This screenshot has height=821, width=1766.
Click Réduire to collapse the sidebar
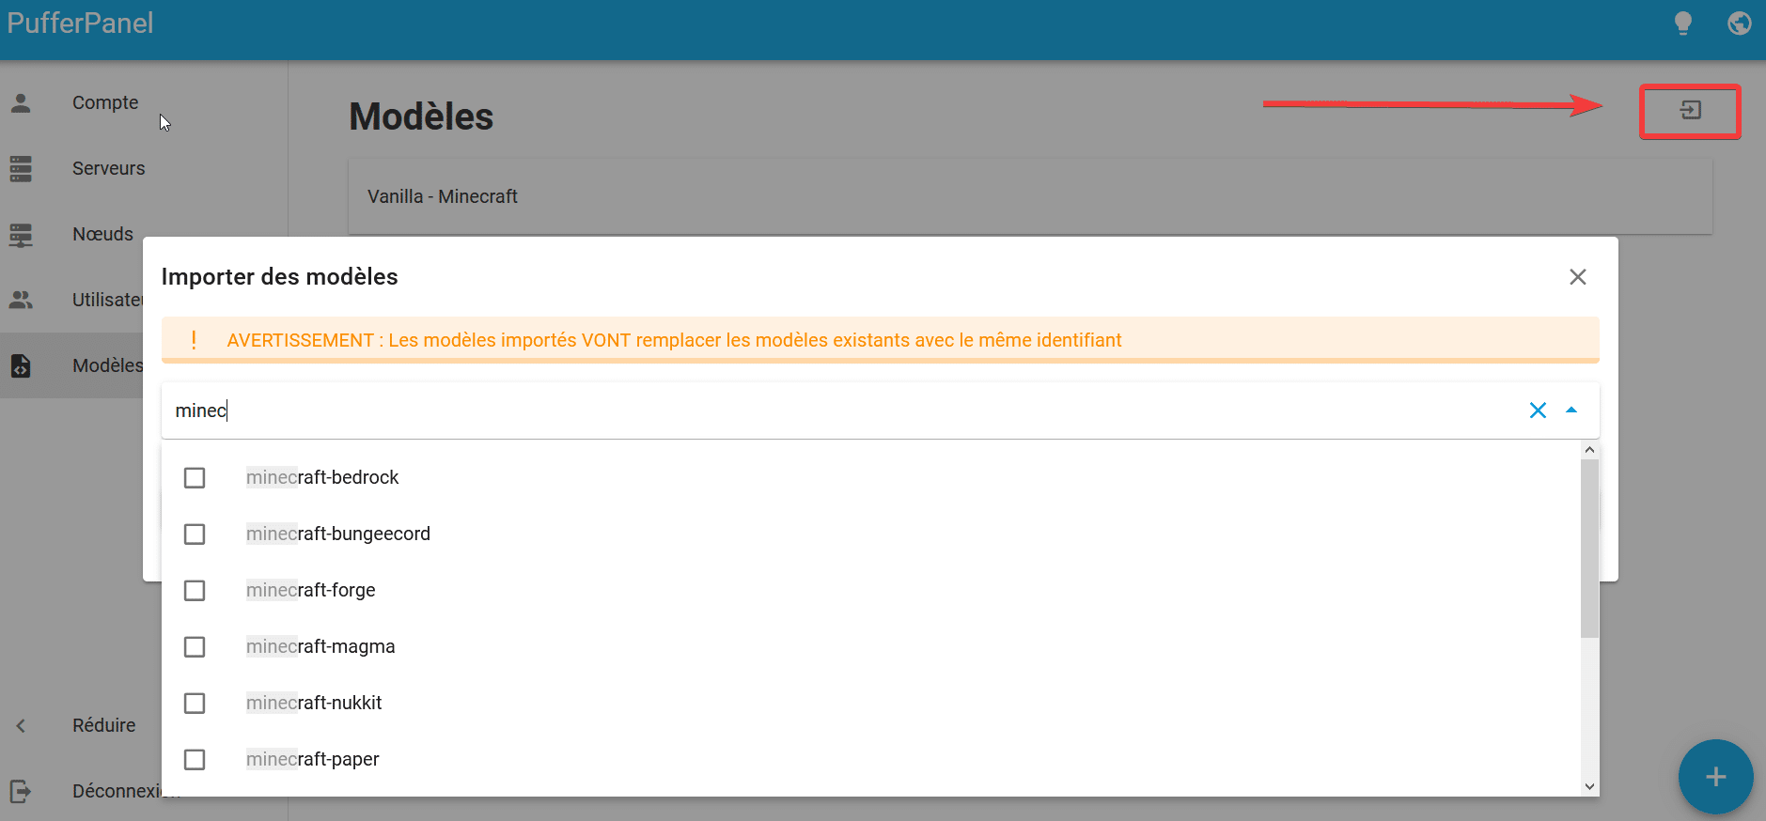click(x=104, y=725)
